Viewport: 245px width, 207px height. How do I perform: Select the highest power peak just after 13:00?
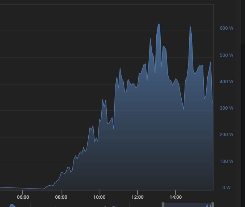click(158, 24)
